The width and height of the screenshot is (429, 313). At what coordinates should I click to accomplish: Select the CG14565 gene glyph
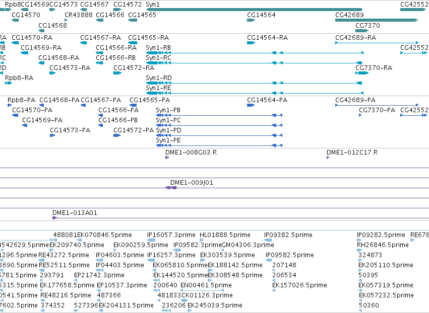pyautogui.click(x=133, y=20)
